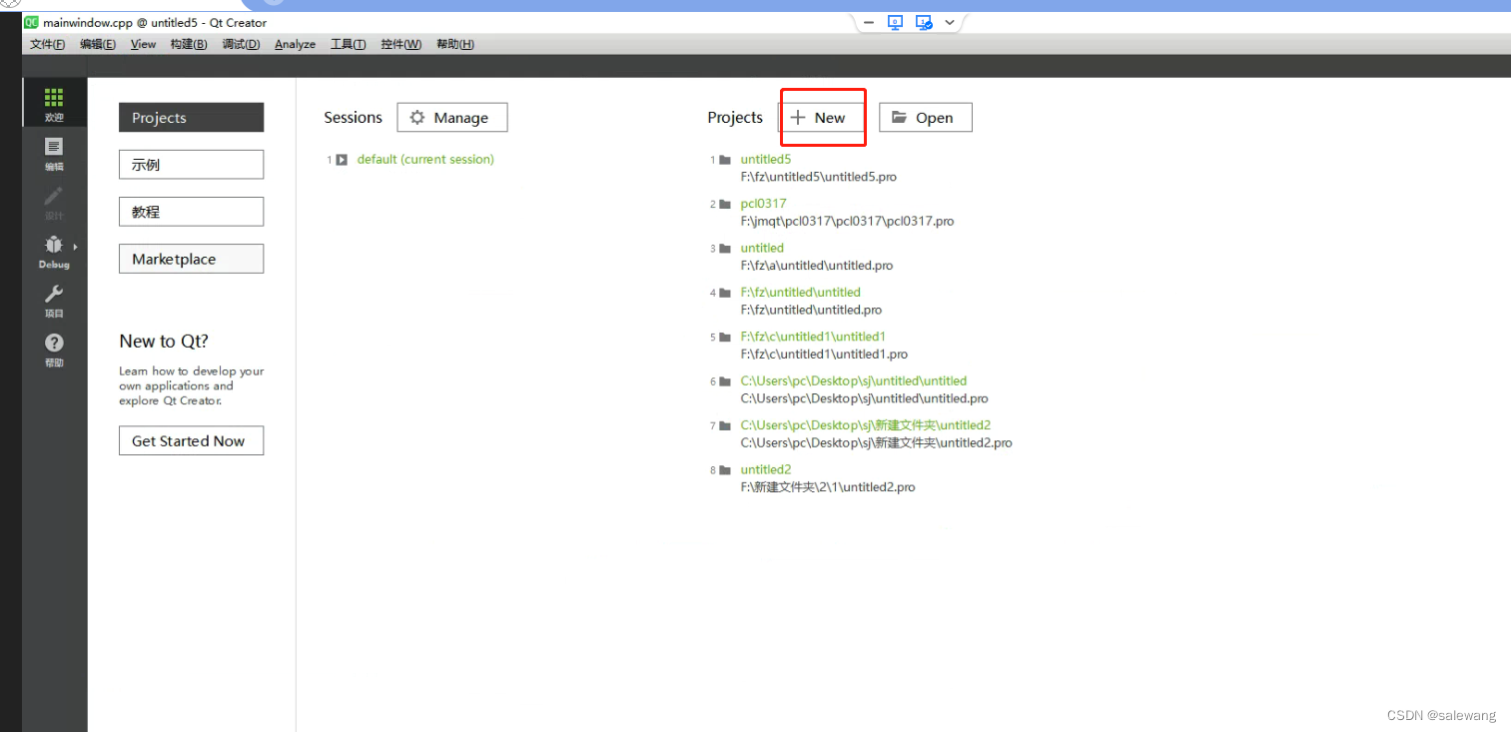
Task: Open the 工具(T) menu
Action: click(349, 44)
